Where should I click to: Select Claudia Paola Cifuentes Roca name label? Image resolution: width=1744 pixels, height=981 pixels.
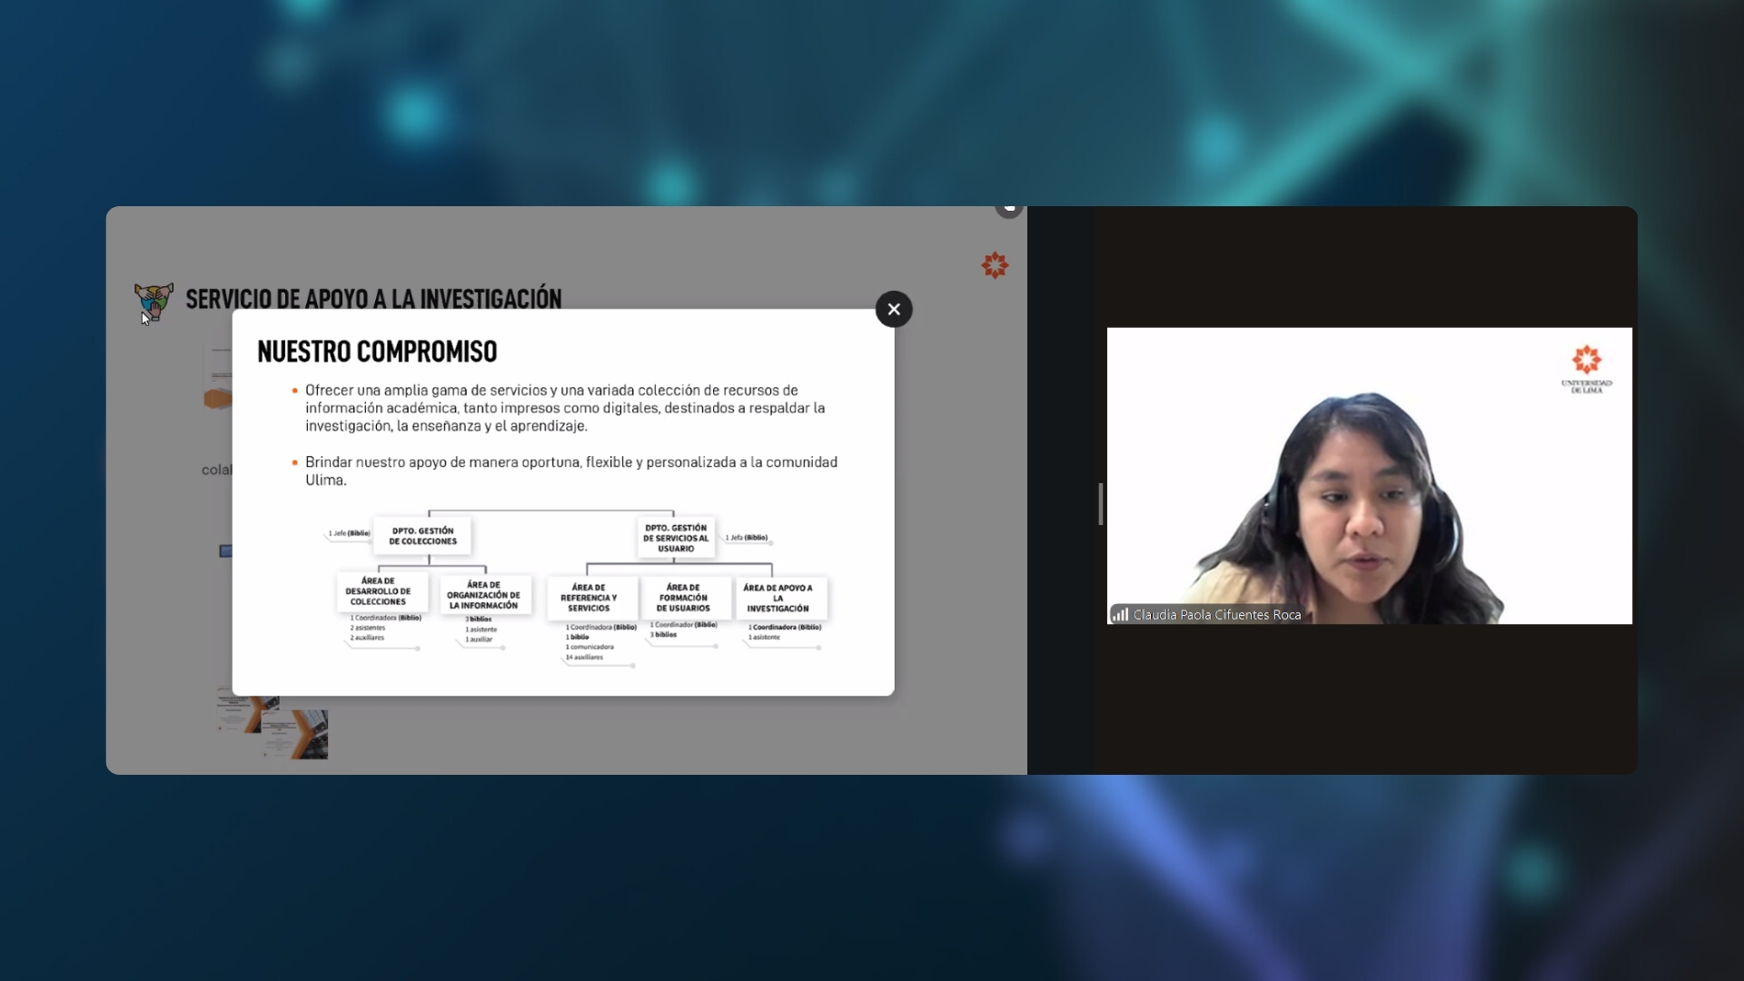coord(1216,615)
